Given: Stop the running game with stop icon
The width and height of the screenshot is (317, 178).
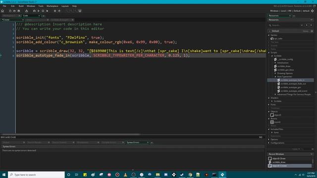Looking at the screenshot, I should 43,11.
